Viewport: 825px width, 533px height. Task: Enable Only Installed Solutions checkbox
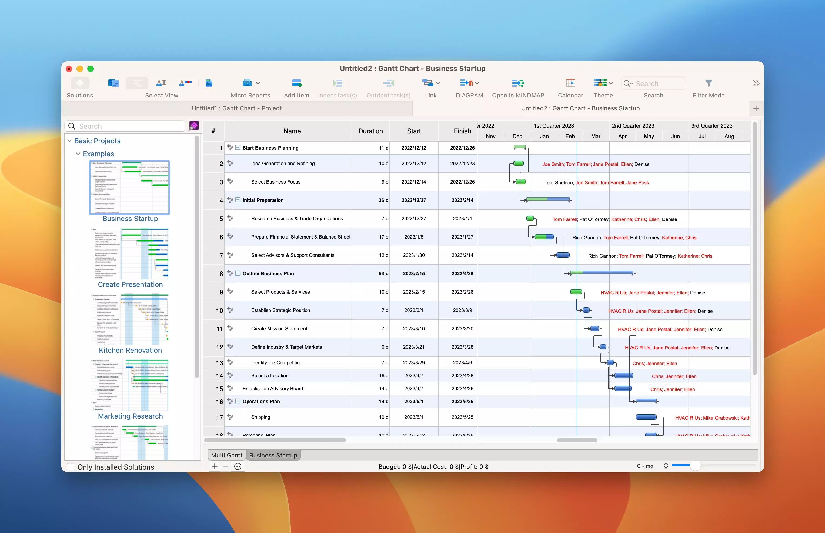pyautogui.click(x=71, y=467)
